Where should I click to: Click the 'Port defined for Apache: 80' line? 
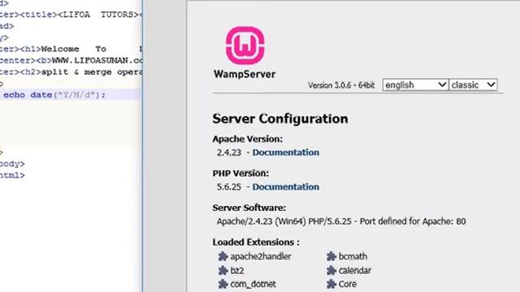(341, 221)
